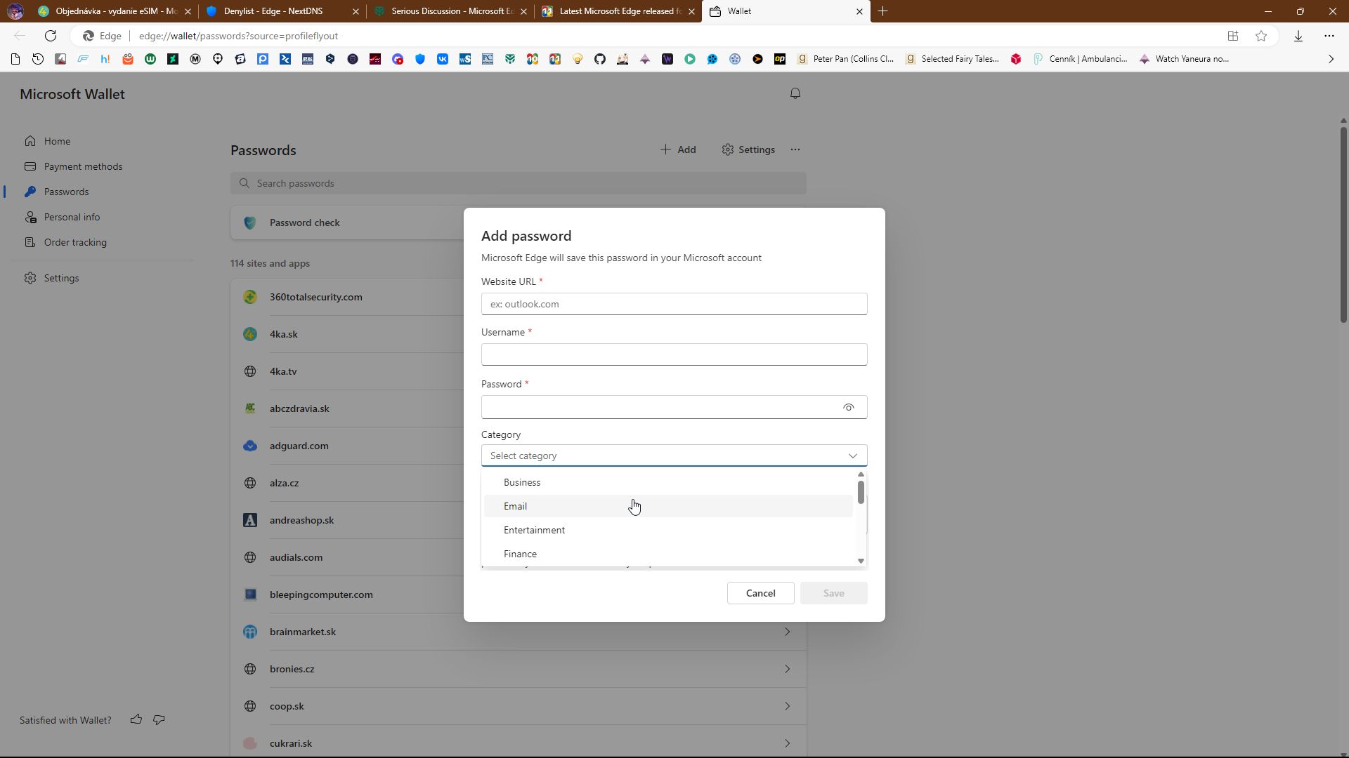Select Email category option
This screenshot has height=758, width=1349.
pos(667,506)
